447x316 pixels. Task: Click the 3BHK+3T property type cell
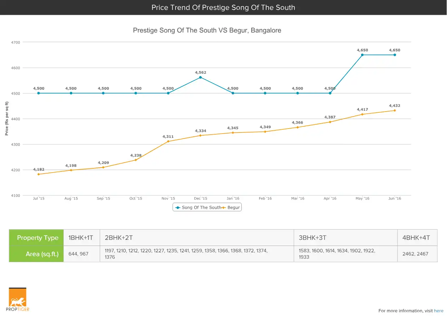coord(345,238)
